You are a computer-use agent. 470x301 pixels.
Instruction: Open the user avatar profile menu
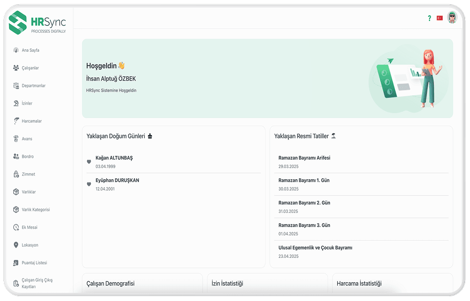click(x=452, y=18)
